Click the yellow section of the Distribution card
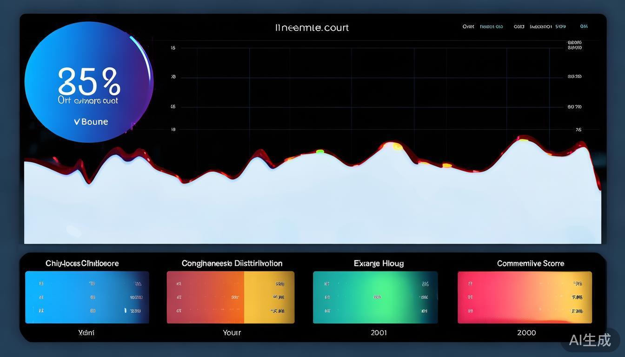Screen dimensions: 625x357 (269, 297)
